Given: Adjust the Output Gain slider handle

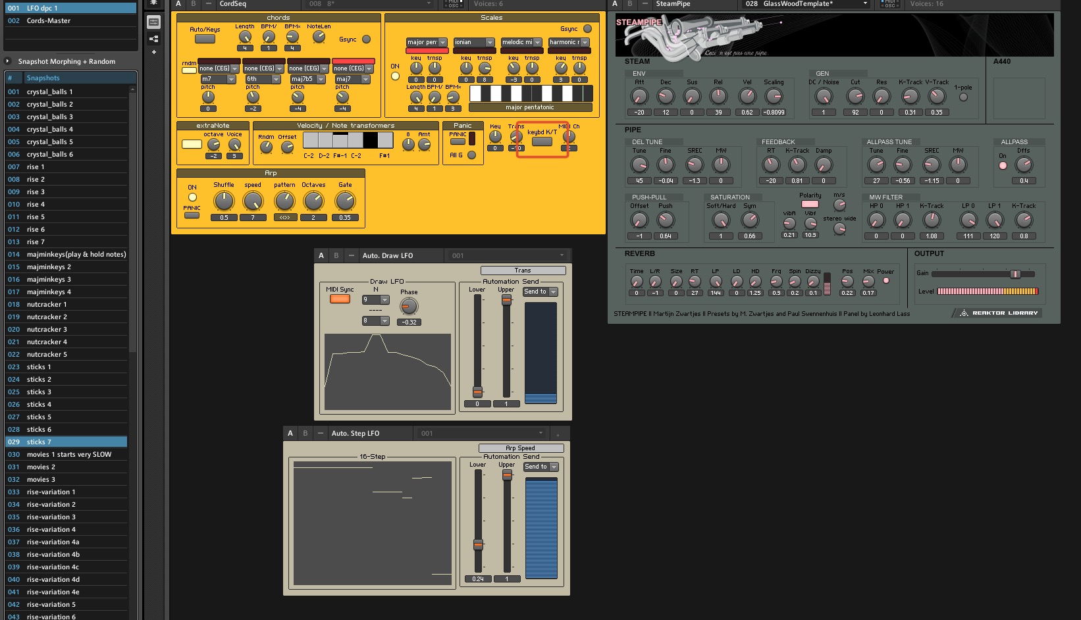Looking at the screenshot, I should (x=1015, y=274).
